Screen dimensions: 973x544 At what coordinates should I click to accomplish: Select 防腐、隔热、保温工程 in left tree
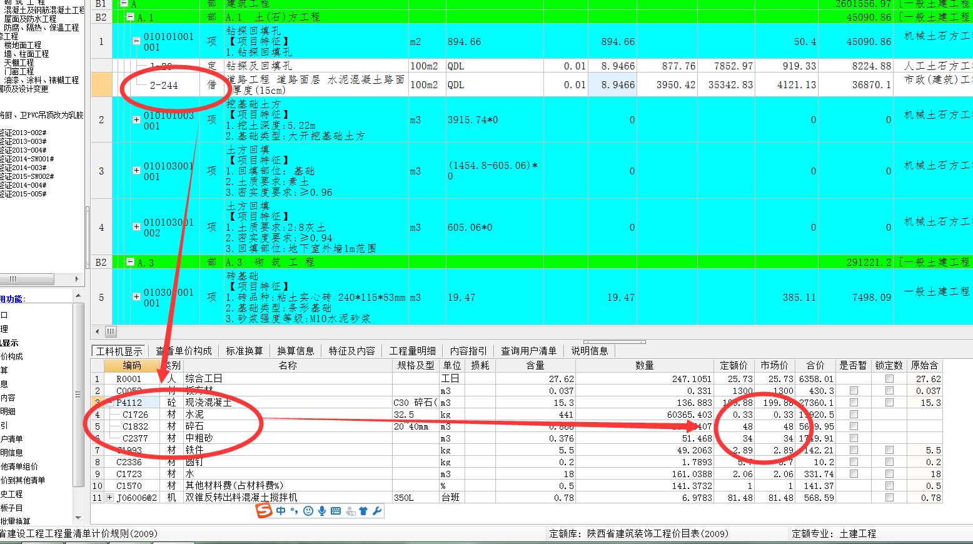pyautogui.click(x=41, y=28)
